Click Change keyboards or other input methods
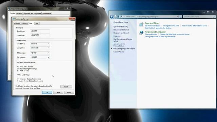Screen dimensions: 217x122 pos(160,37)
